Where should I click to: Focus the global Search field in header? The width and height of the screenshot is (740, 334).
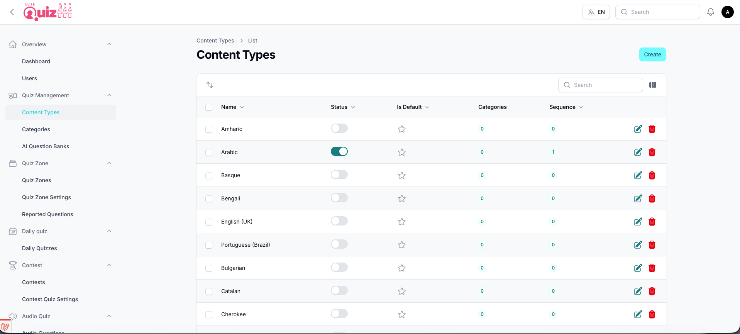pyautogui.click(x=658, y=12)
